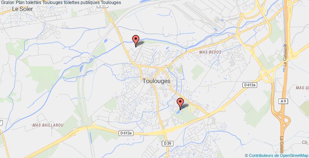This screenshot has width=309, height=158.
Task: Click the copyright symbol before Contributeurs
Action: (x=246, y=155)
